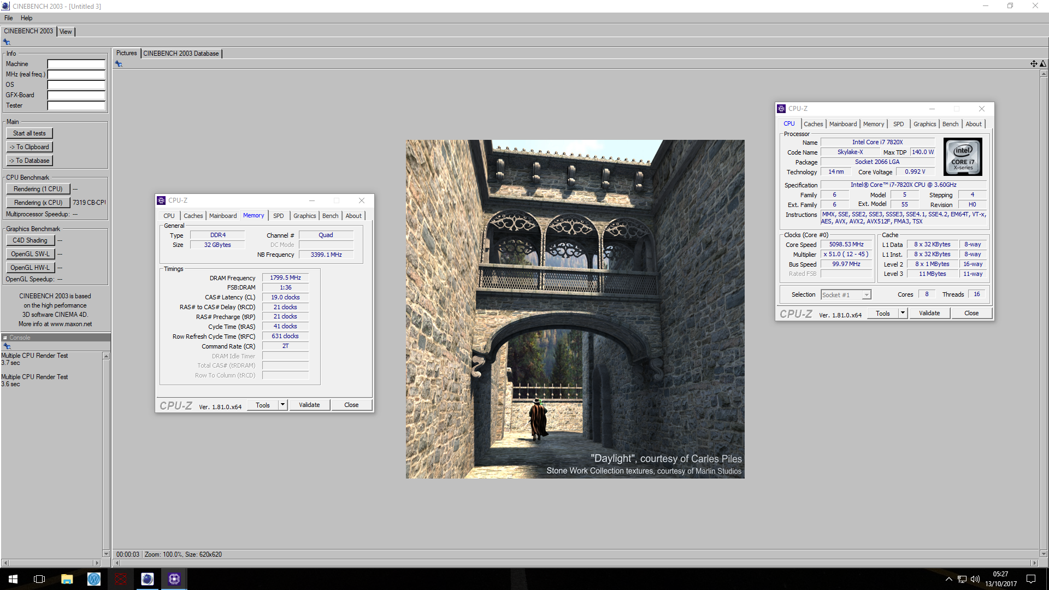This screenshot has width=1049, height=590.
Task: Click the CPU-Z logo in the Memory window title bar
Action: point(161,200)
